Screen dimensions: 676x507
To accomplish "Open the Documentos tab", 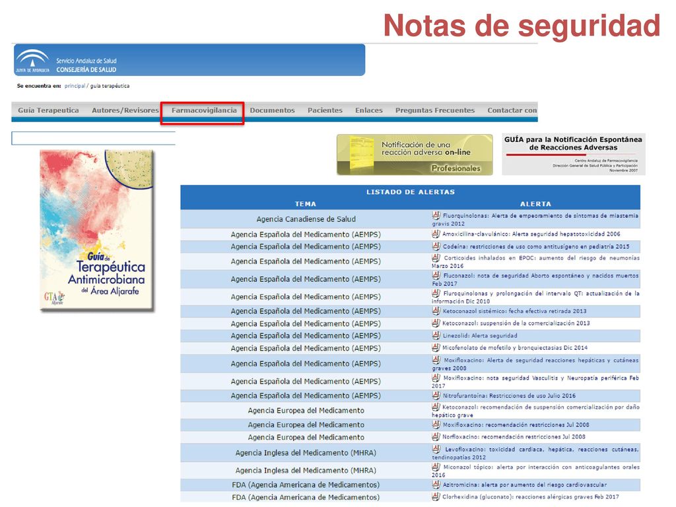I will point(272,110).
